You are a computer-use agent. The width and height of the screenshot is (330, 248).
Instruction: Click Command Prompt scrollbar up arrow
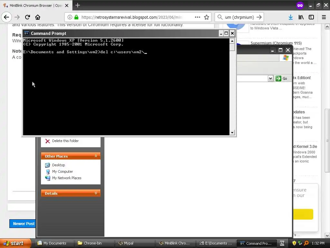232,41
